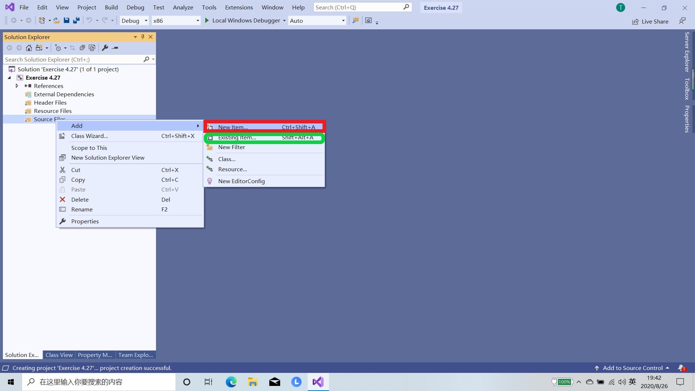The width and height of the screenshot is (695, 391).
Task: Expand the References node
Action: pyautogui.click(x=17, y=86)
